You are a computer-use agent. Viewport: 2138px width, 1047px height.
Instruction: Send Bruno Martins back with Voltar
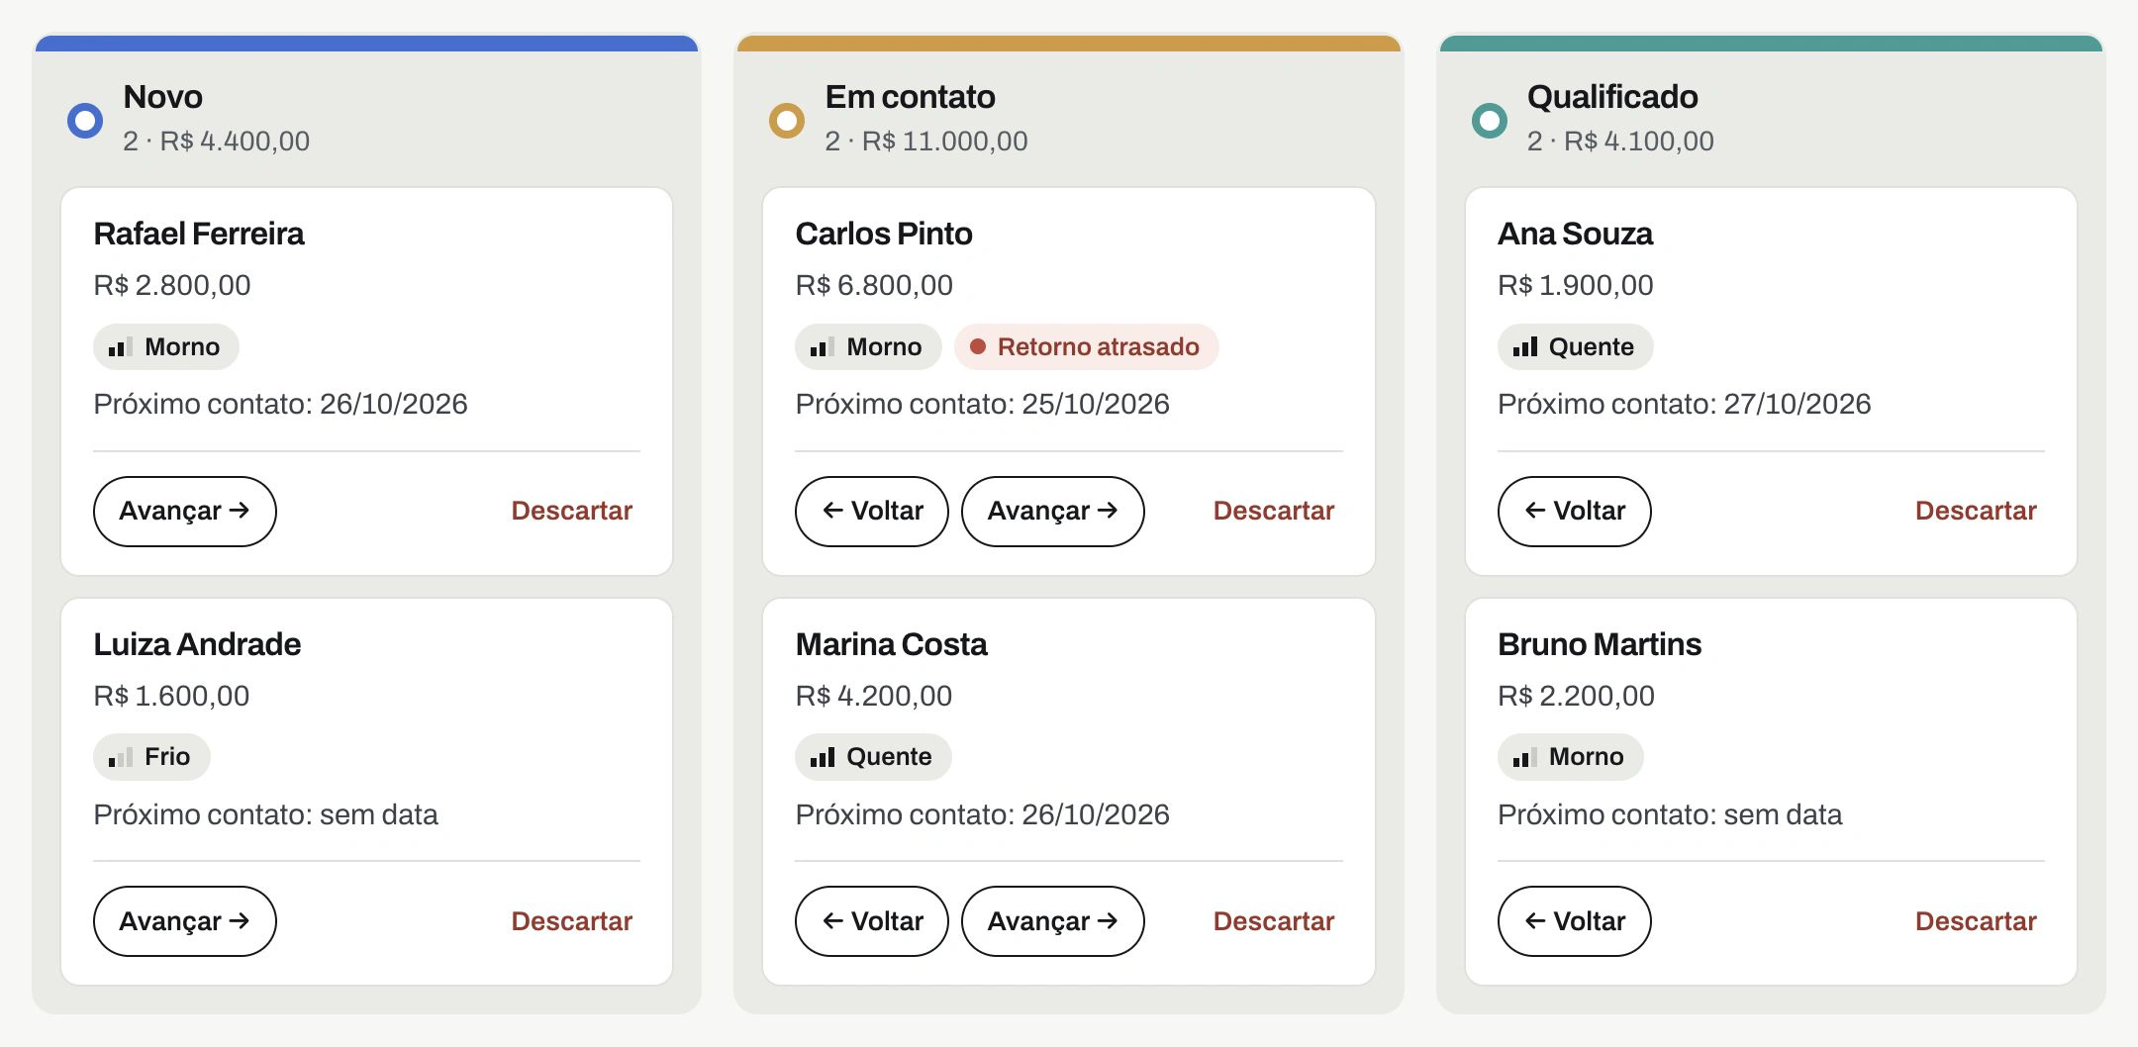(1574, 921)
